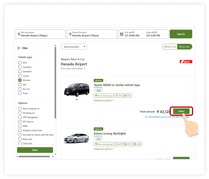Click Toyota NOAH GPS badge

pos(118,96)
